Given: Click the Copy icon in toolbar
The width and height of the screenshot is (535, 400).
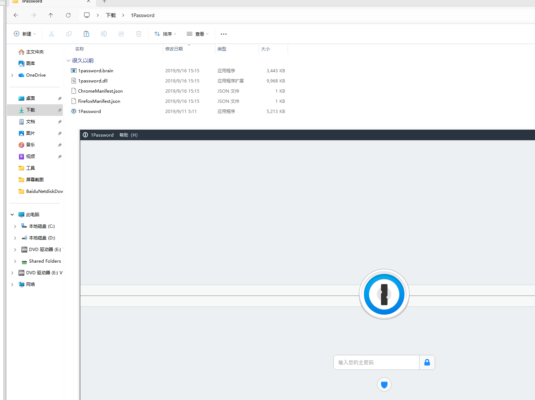Looking at the screenshot, I should pos(69,34).
